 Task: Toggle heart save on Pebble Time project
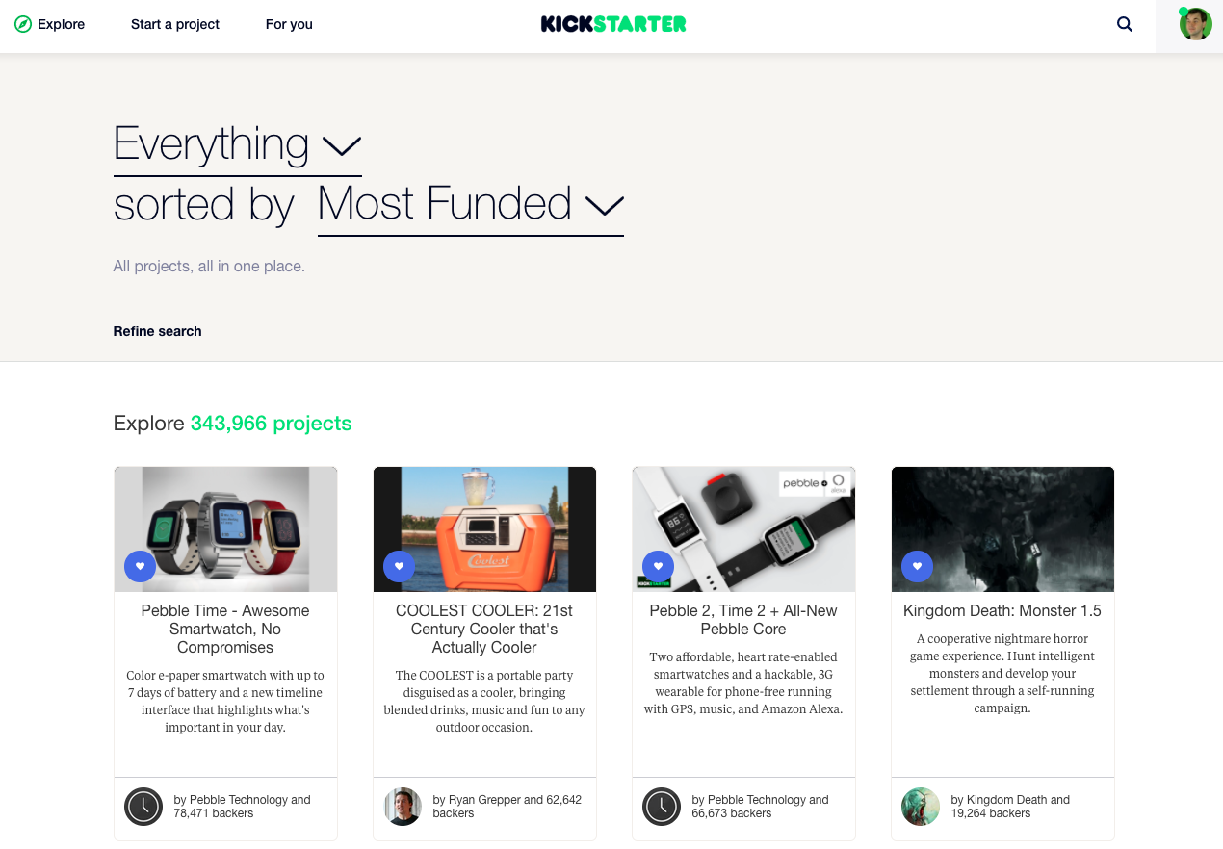tap(140, 566)
